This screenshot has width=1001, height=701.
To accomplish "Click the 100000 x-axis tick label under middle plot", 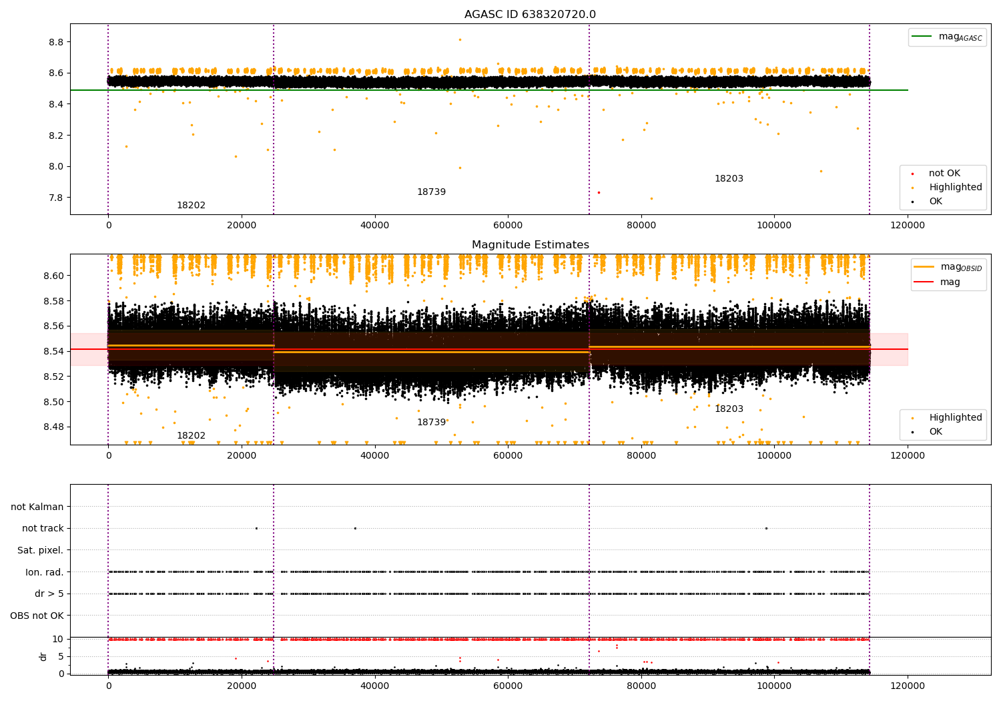I will 774,456.
